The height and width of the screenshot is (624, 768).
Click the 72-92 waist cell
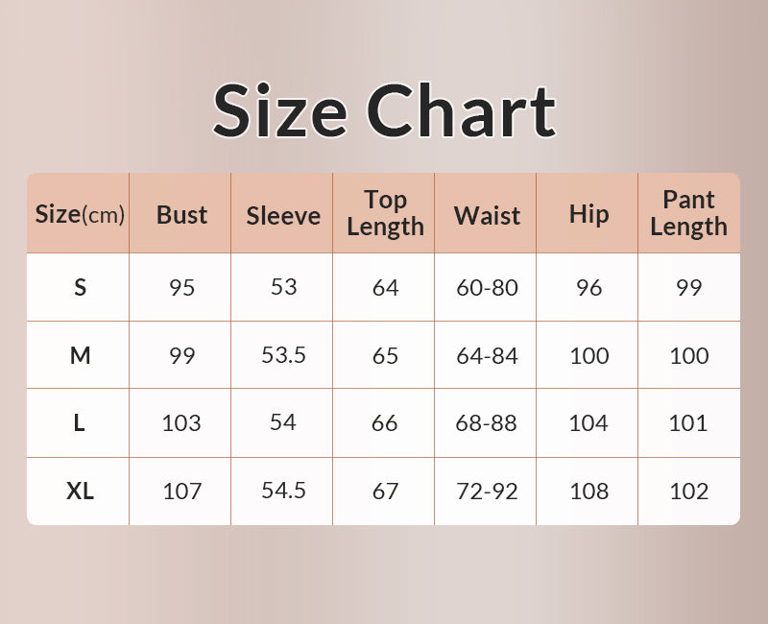(x=487, y=491)
